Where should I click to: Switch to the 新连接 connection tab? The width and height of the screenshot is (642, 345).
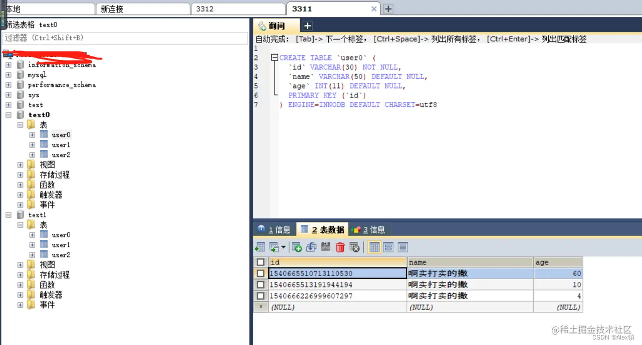[x=143, y=9]
